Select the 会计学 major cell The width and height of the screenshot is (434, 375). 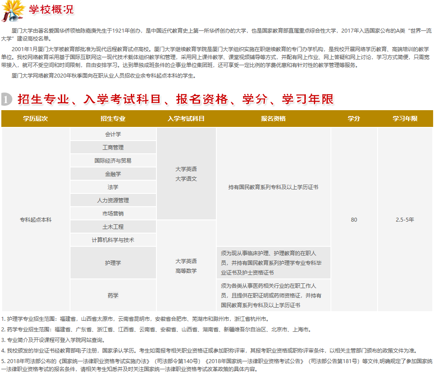point(113,134)
